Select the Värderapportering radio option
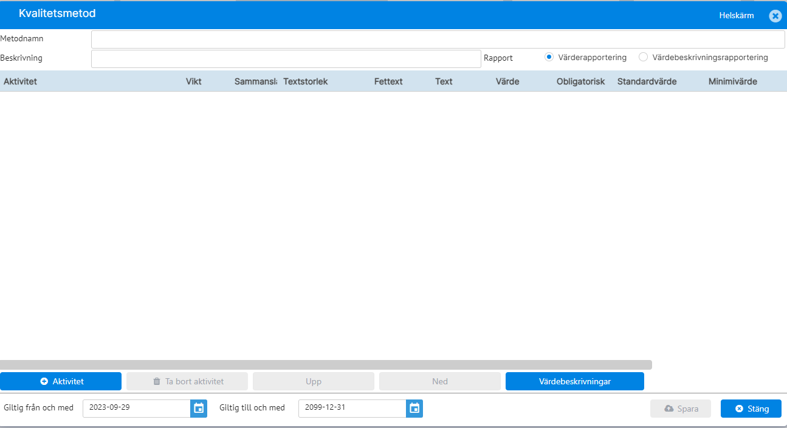Screen dimensions: 787x428 pyautogui.click(x=549, y=57)
